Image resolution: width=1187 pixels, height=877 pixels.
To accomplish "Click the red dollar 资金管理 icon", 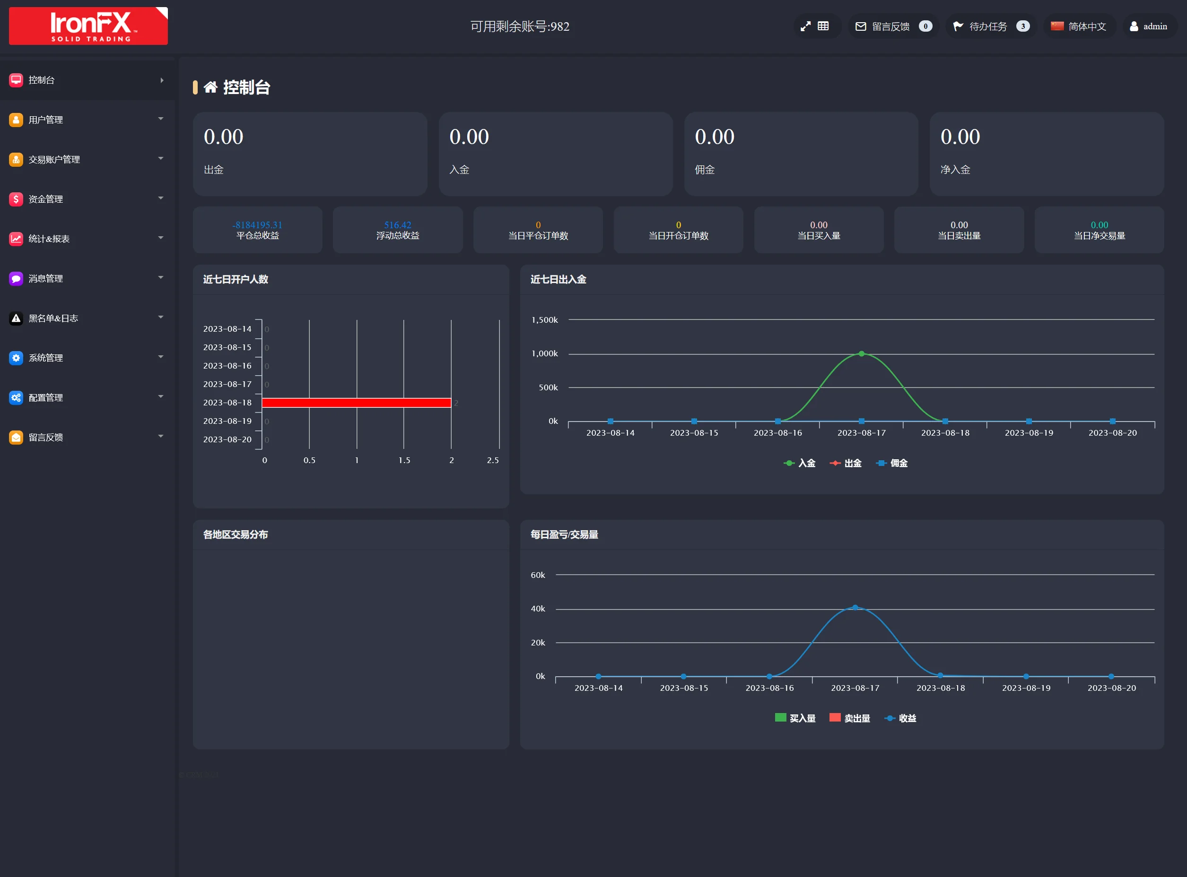I will pyautogui.click(x=16, y=199).
